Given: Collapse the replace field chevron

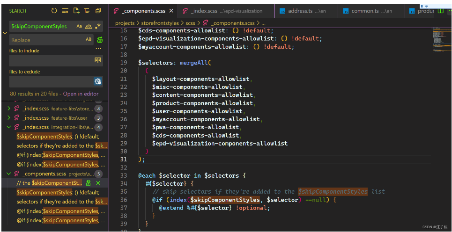Looking at the screenshot, I should [5, 33].
